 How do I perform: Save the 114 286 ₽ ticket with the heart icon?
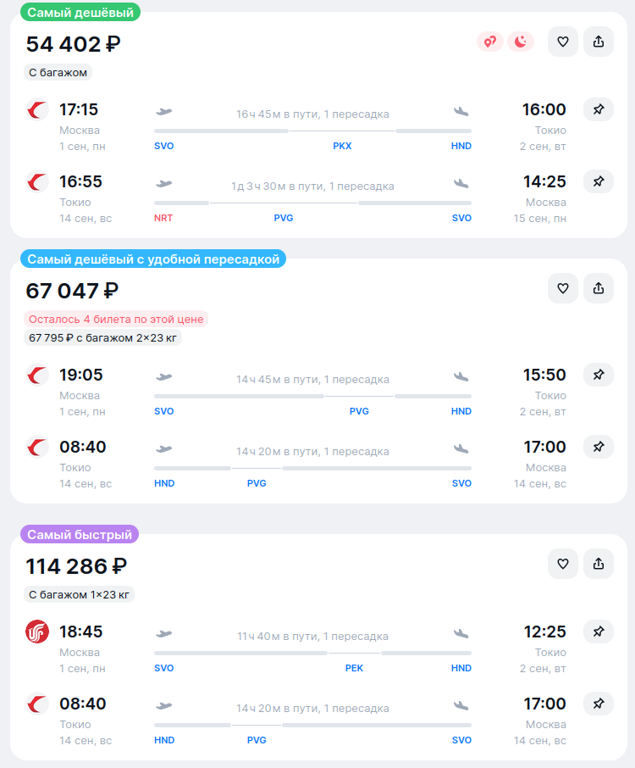point(562,564)
